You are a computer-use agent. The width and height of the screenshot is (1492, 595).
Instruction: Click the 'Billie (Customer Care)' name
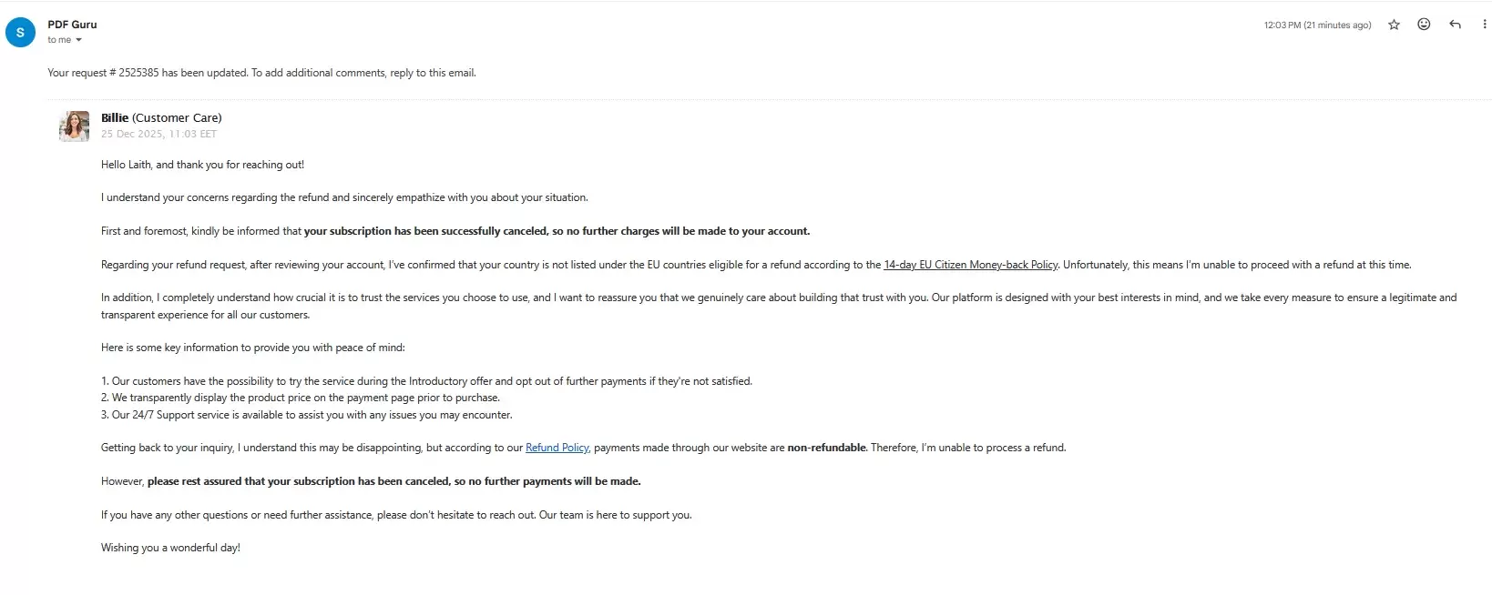click(161, 117)
